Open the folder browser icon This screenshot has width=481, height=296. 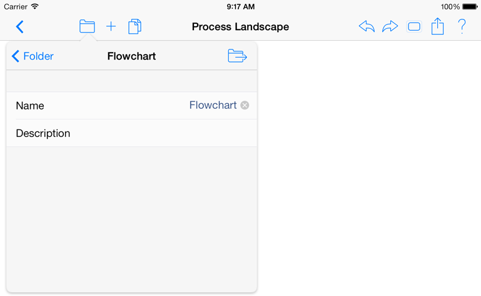point(87,26)
